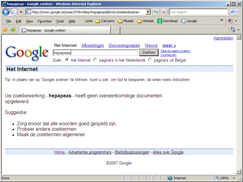
Task: Click the URL text in the address bar
Action: coord(86,12)
